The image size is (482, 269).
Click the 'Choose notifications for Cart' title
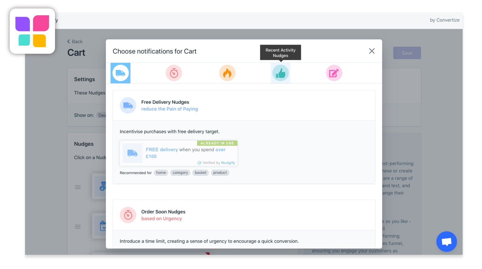[155, 51]
